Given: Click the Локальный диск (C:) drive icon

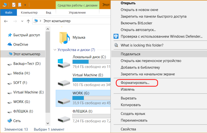Looking at the screenshot, I should (64, 63).
